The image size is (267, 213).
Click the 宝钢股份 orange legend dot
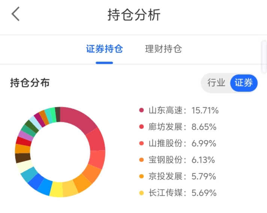(141, 160)
